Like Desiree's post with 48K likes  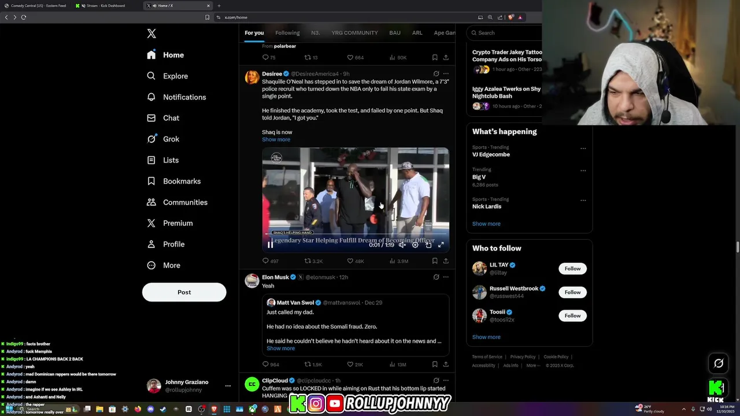pos(355,261)
